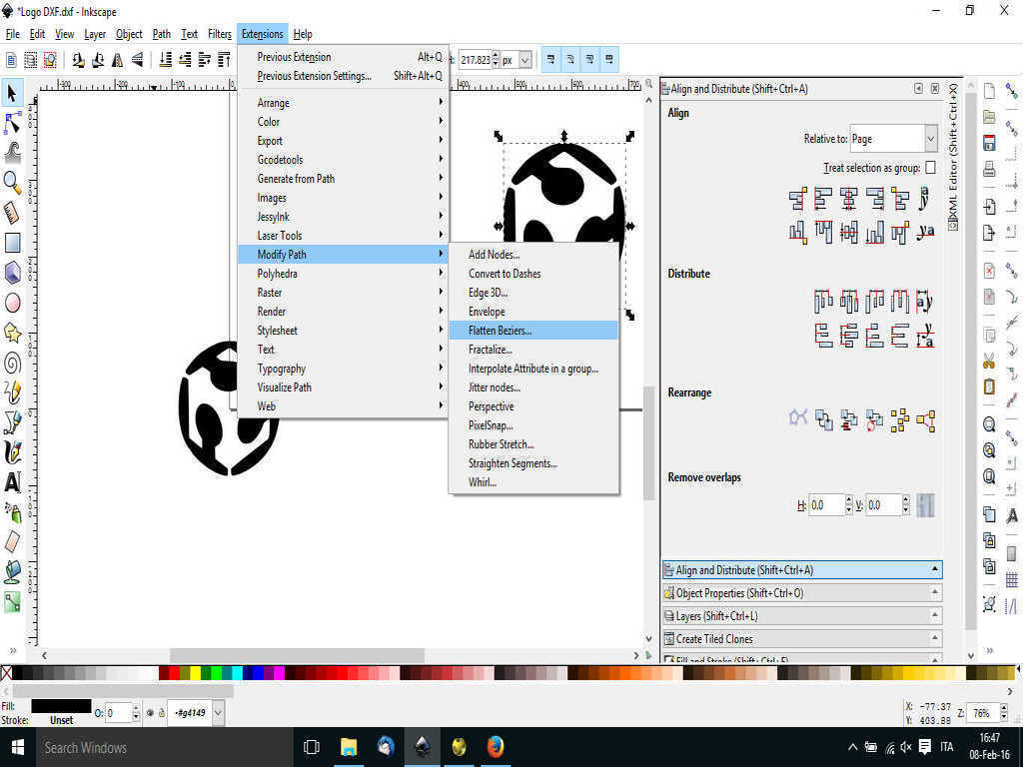Click the Remove overlaps apply icon
The width and height of the screenshot is (1023, 767).
(925, 505)
